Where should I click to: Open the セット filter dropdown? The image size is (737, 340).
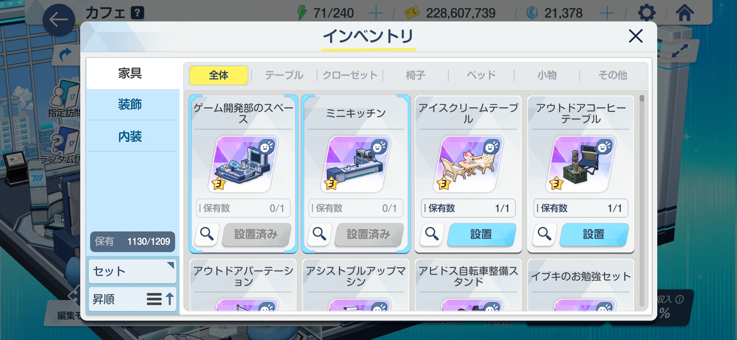tap(133, 271)
